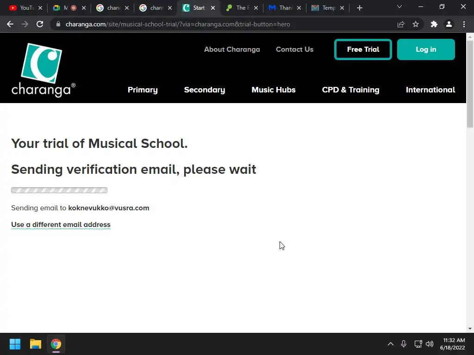This screenshot has width=474, height=355.
Task: Click the address bar URL
Action: (178, 24)
